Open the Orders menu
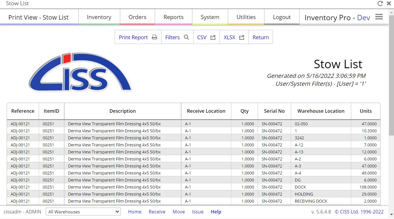The image size is (394, 219). (137, 17)
